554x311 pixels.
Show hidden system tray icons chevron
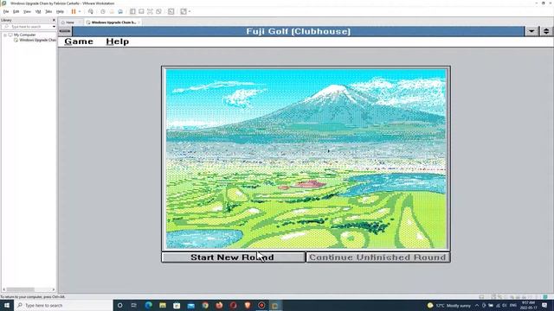click(477, 305)
